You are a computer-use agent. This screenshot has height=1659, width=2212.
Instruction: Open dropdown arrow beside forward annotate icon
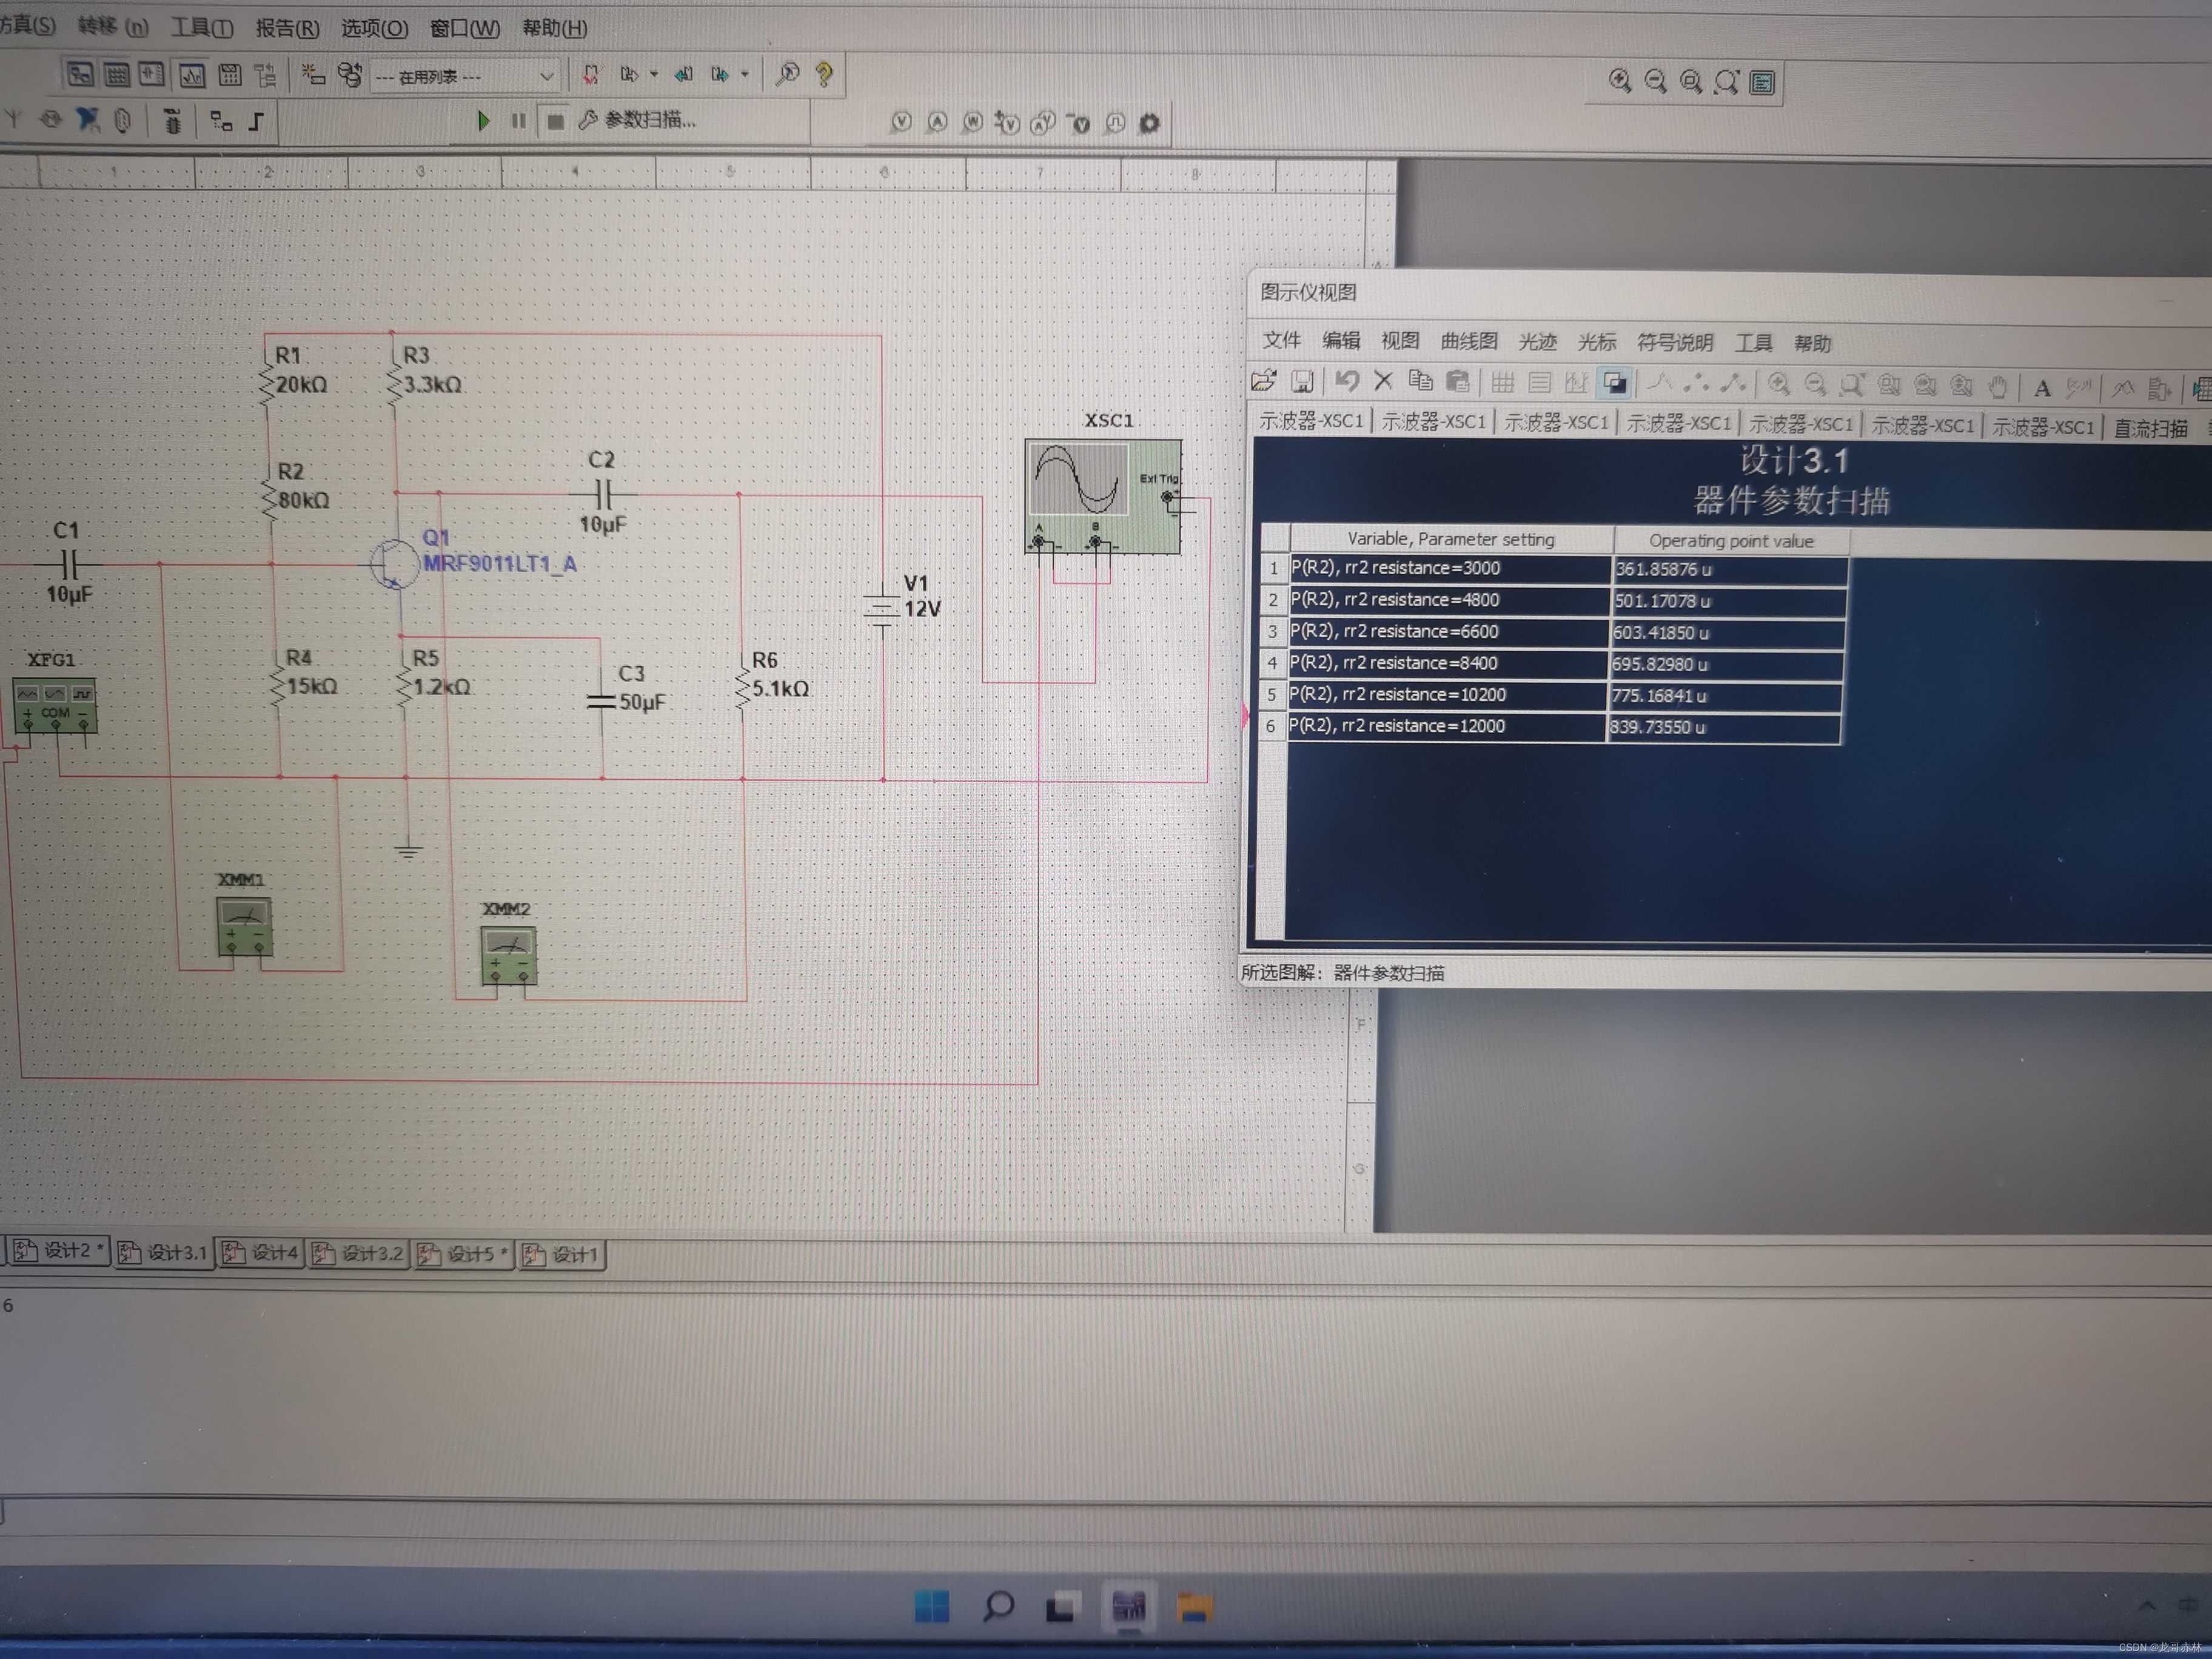tap(744, 75)
